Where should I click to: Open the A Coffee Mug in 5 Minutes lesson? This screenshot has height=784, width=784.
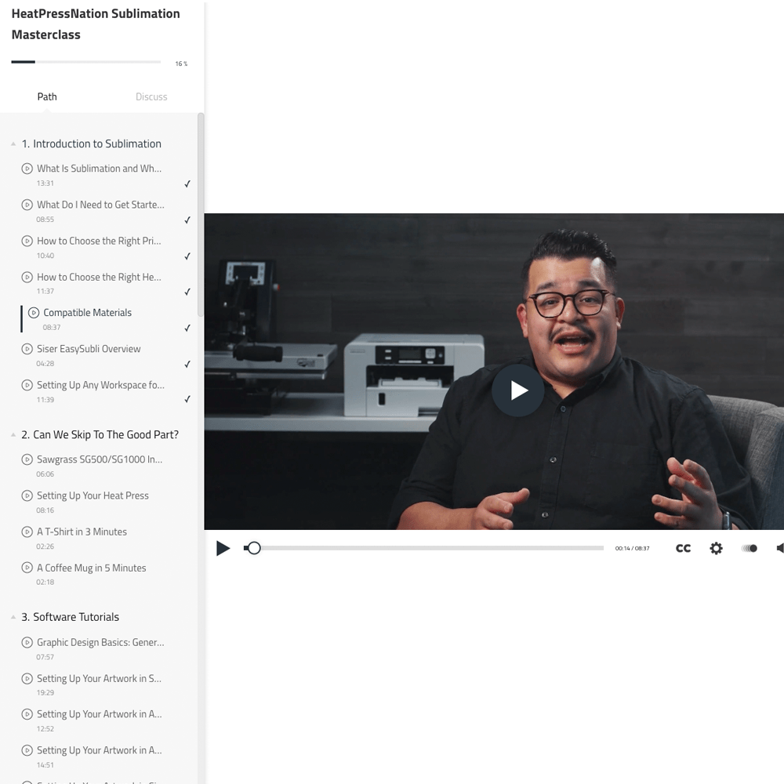(x=92, y=568)
